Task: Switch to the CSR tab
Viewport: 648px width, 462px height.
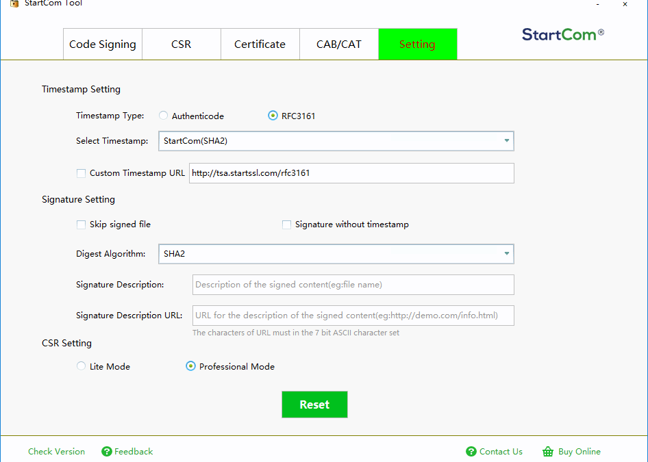Action: click(x=182, y=44)
